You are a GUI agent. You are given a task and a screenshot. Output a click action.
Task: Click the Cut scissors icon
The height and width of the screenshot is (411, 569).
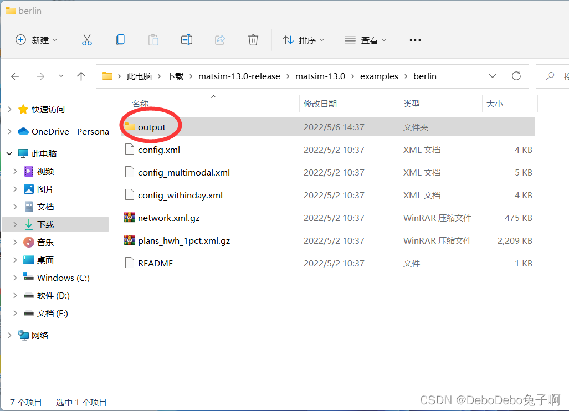click(x=87, y=40)
